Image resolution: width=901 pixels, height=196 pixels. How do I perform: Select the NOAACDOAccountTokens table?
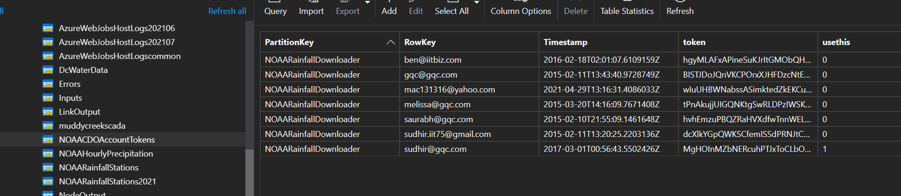[107, 140]
